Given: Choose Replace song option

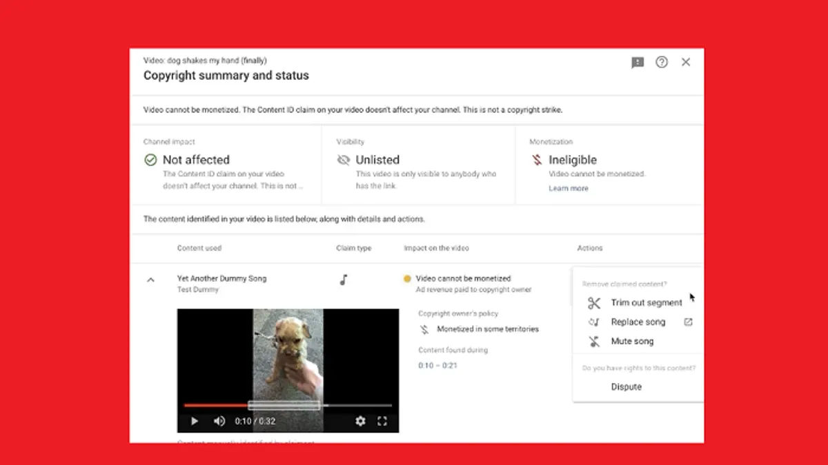Looking at the screenshot, I should [638, 322].
